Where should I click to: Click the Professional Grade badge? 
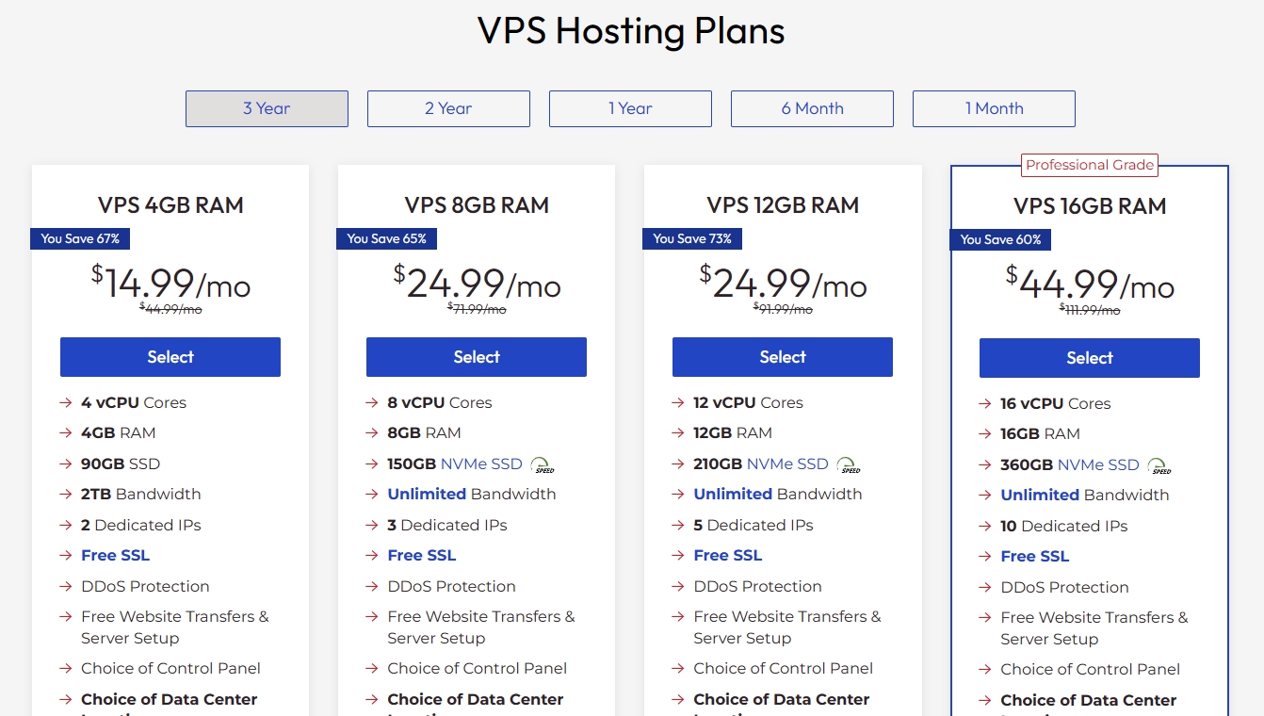[1090, 165]
